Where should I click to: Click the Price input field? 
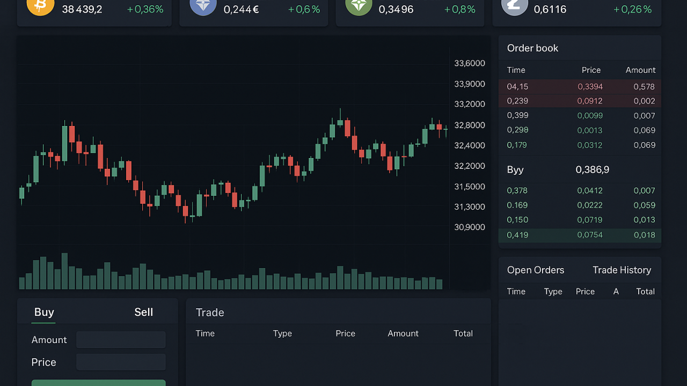pos(121,362)
